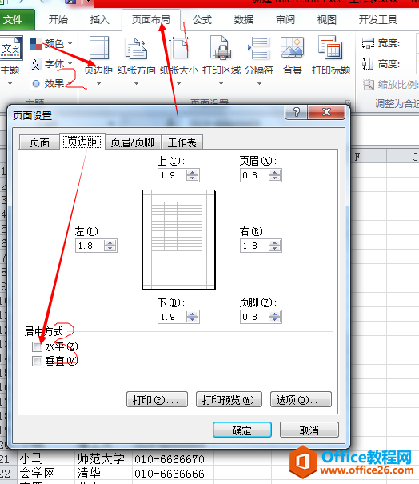Click cell containing 清华
Screen dimensions: 419x484
coord(103,473)
